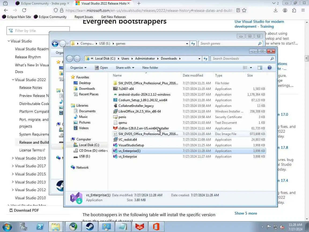The width and height of the screenshot is (309, 232).
Task: Open Steam from the taskbar
Action: (x=90, y=227)
